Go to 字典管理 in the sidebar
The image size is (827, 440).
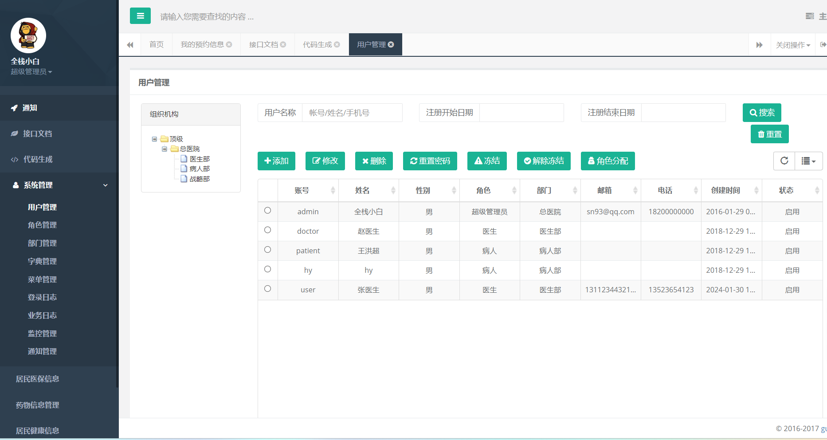pos(42,261)
